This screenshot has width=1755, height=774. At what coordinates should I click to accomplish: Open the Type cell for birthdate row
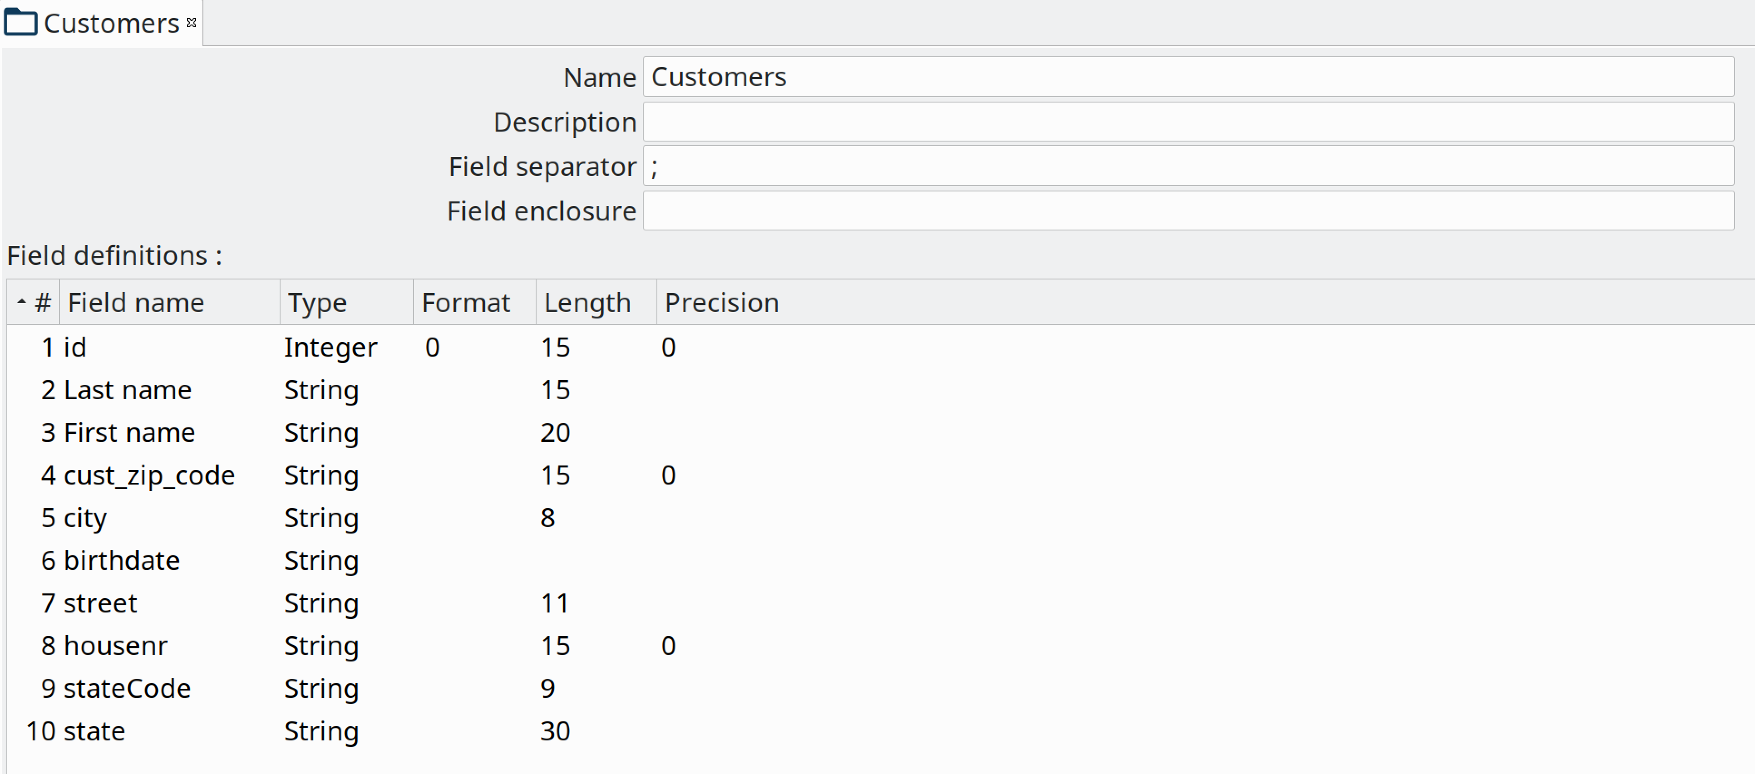pos(321,561)
